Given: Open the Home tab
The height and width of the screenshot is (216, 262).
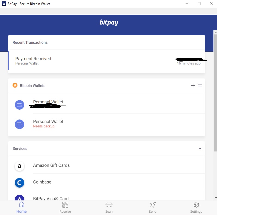Looking at the screenshot, I should click(22, 208).
